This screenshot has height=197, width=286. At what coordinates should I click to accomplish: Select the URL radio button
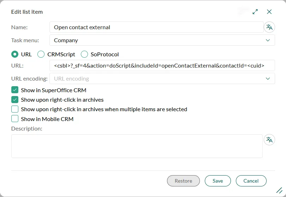(15, 54)
